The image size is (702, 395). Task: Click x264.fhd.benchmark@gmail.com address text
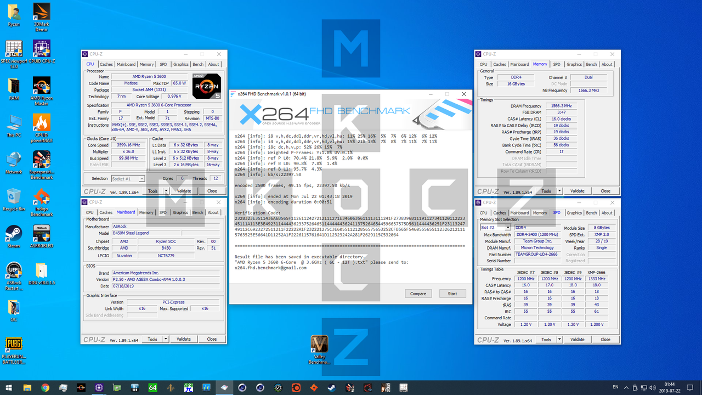[270, 267]
